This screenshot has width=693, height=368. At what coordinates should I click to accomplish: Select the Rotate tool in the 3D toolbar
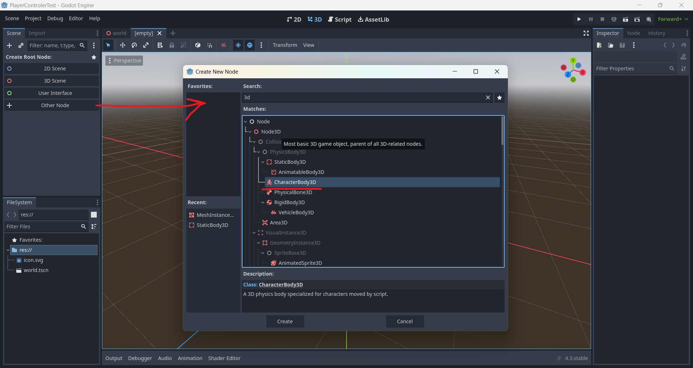[x=134, y=45]
